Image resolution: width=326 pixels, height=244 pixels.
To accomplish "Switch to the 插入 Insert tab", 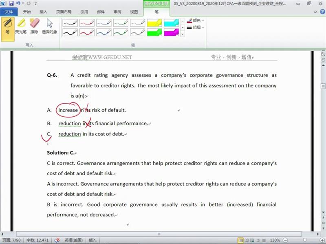I will [x=43, y=12].
